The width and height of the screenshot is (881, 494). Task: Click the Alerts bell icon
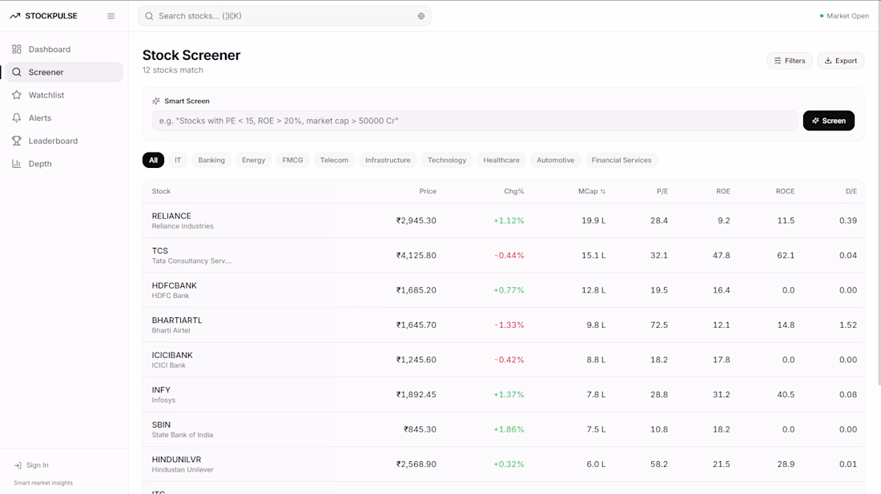pos(17,118)
